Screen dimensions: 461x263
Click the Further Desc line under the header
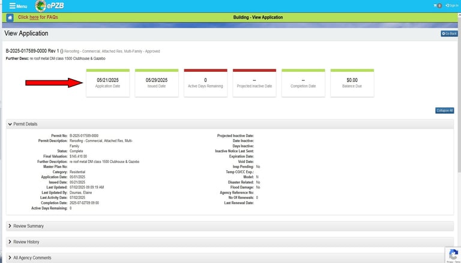[x=56, y=59]
